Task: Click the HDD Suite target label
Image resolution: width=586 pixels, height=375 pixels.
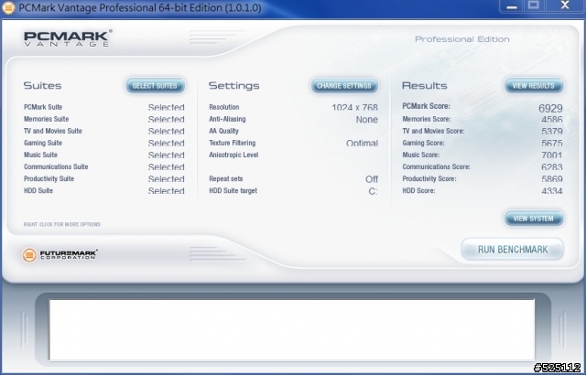Action: [x=233, y=190]
